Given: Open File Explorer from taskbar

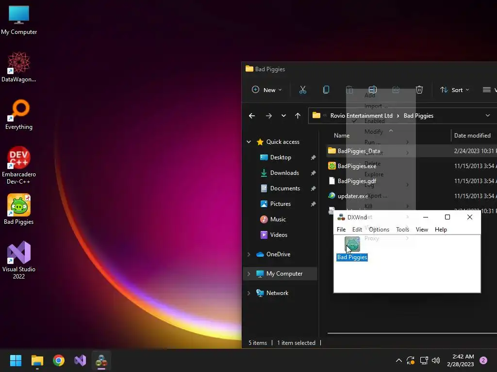Looking at the screenshot, I should click(x=37, y=360).
